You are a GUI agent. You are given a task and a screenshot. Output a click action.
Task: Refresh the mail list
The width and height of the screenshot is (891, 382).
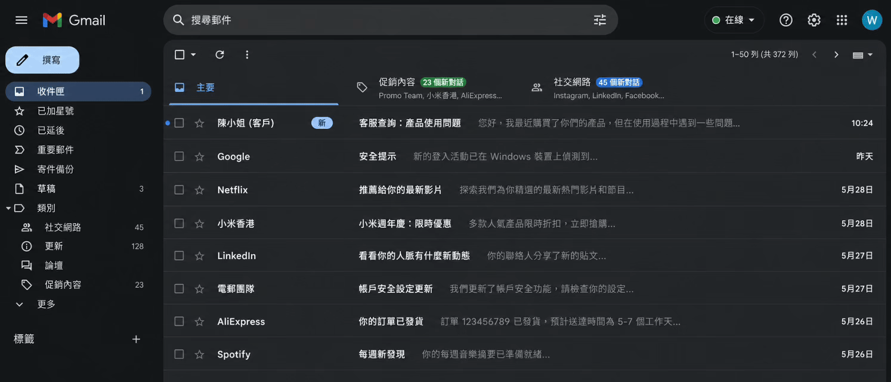tap(219, 55)
